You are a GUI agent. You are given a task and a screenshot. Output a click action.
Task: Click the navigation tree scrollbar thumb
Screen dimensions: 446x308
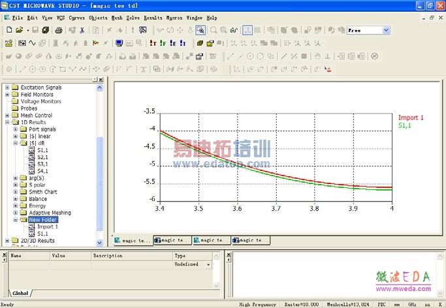[99, 183]
